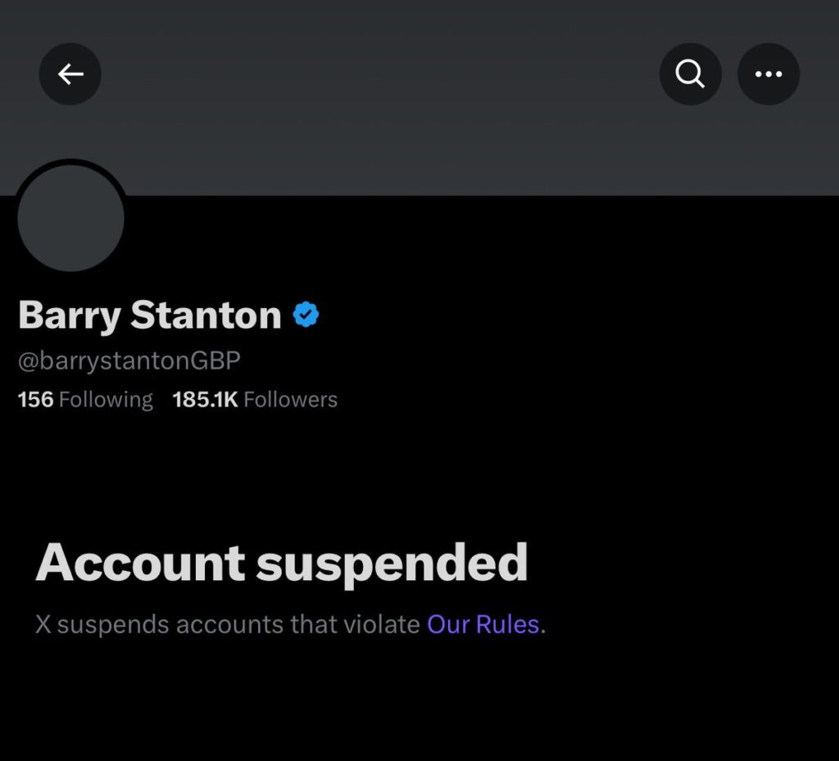
Task: Click the 185.1K follower count number
Action: click(x=205, y=400)
